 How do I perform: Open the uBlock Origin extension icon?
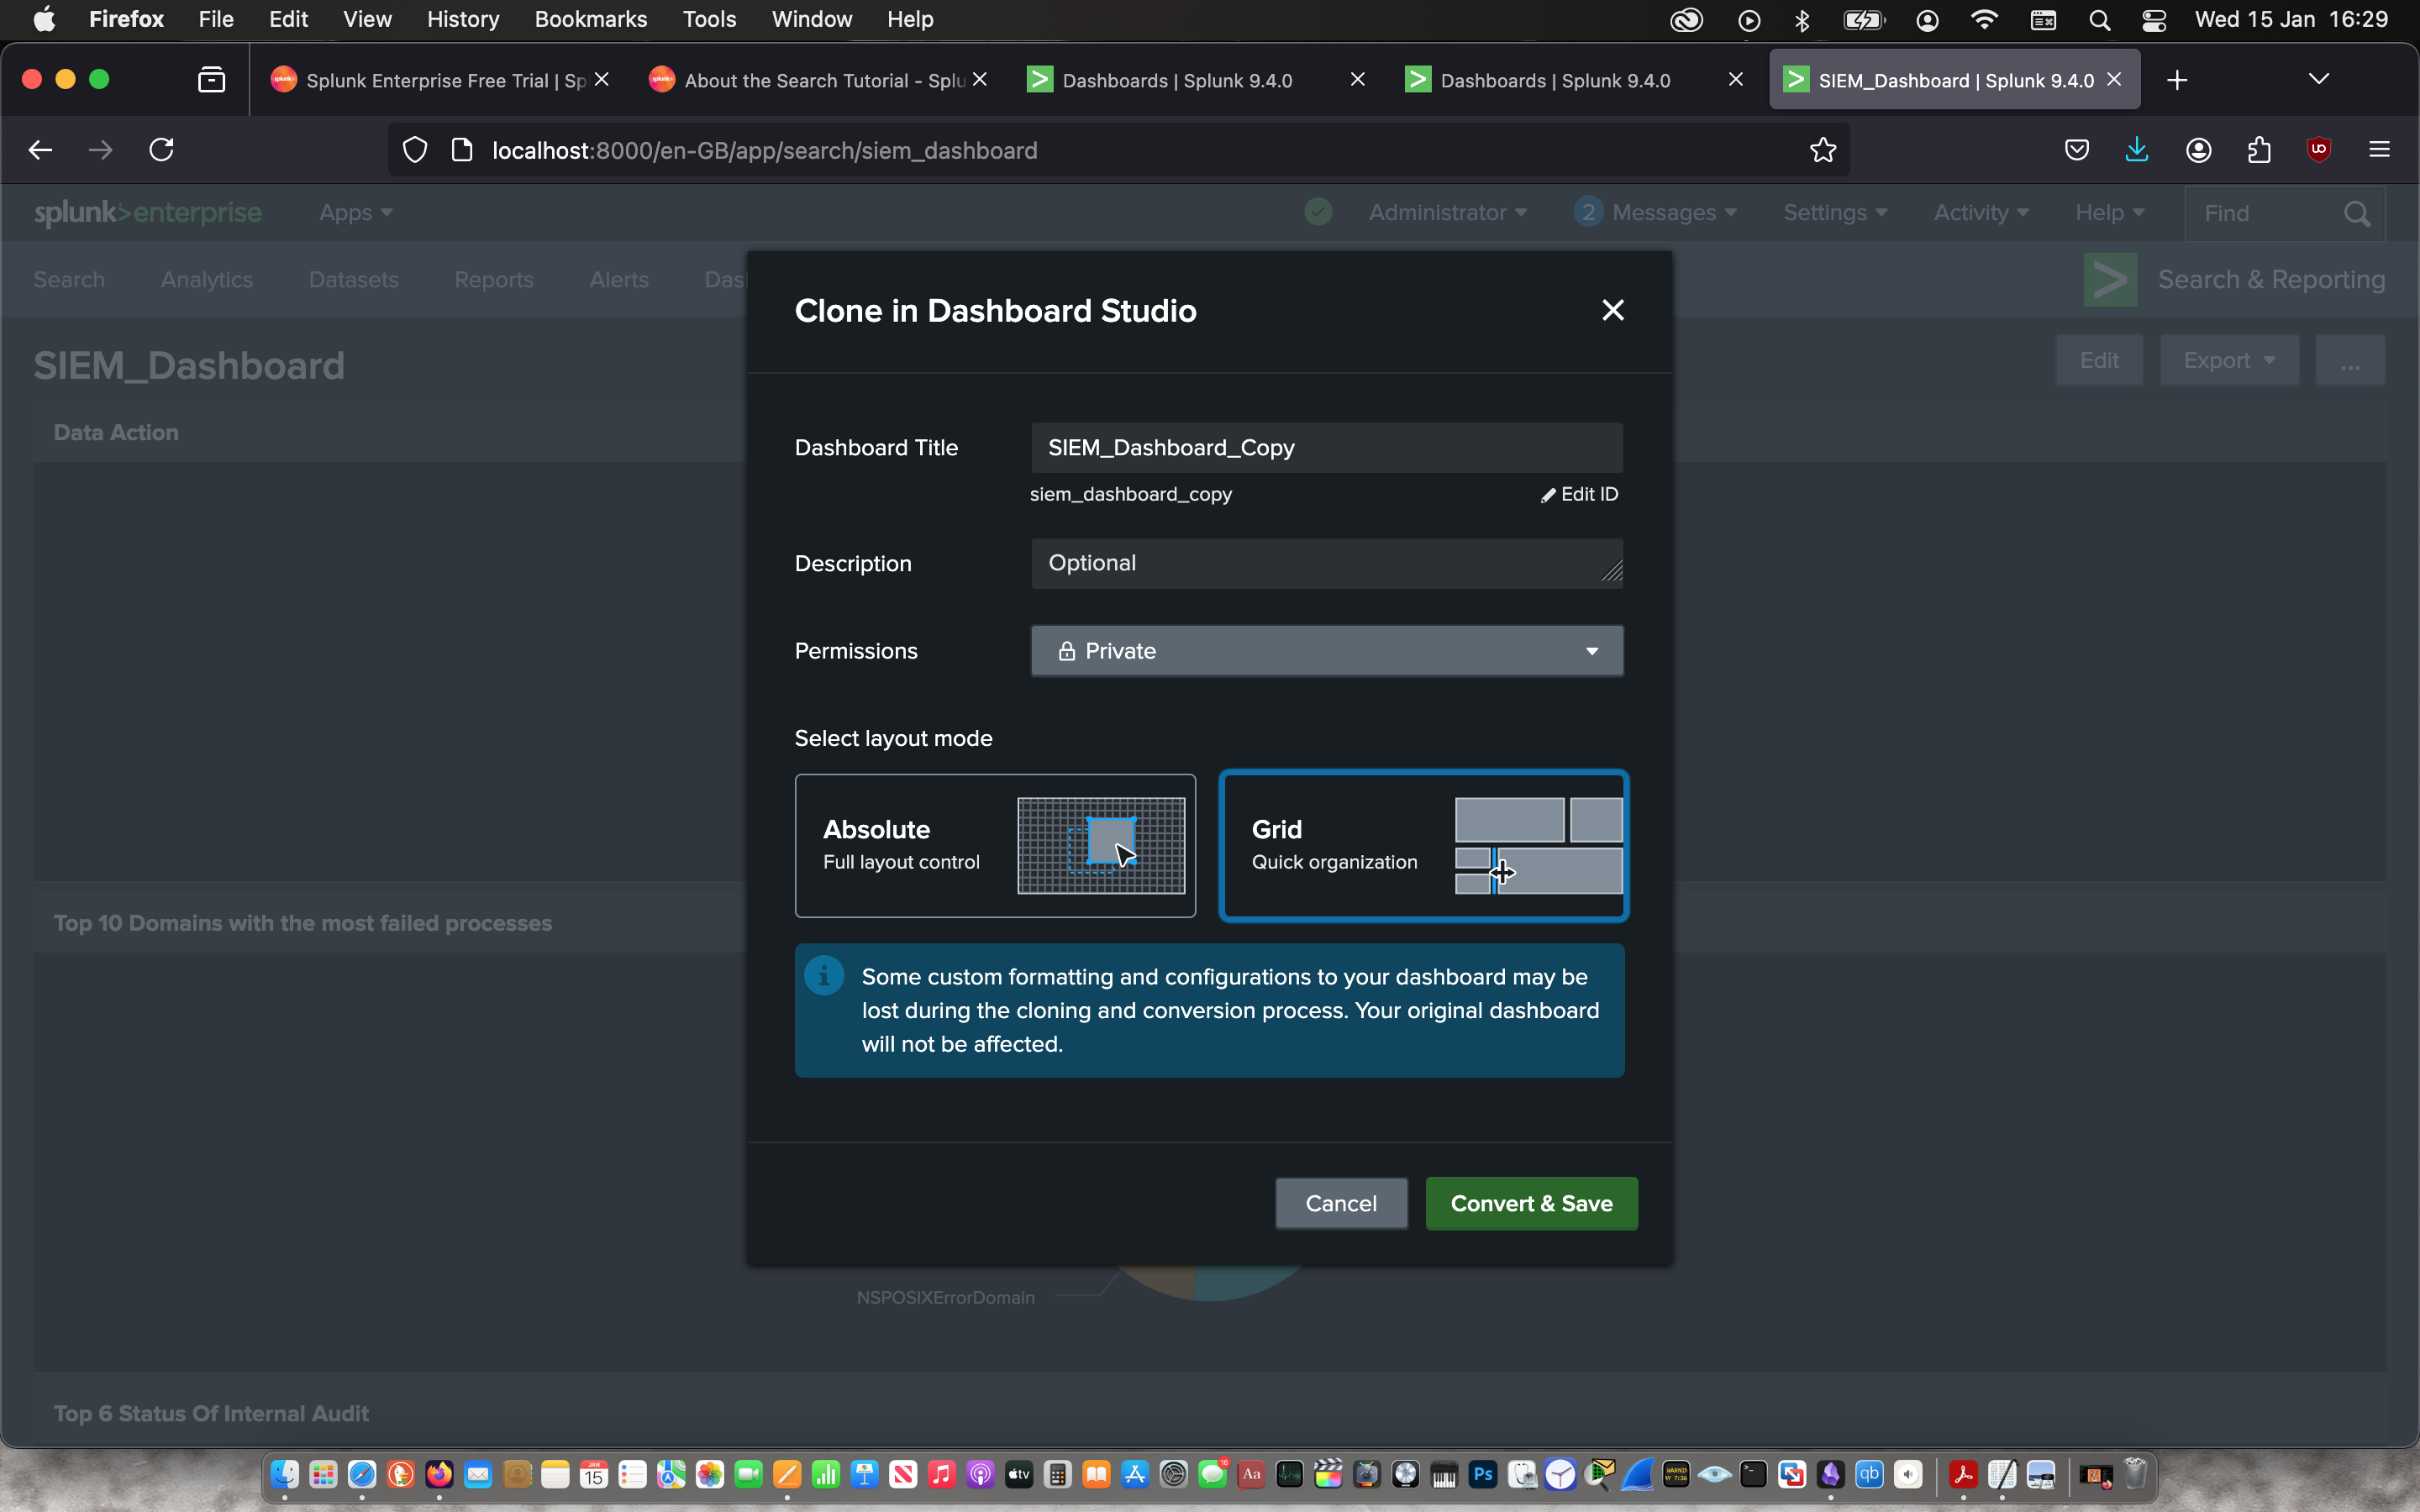click(2318, 150)
